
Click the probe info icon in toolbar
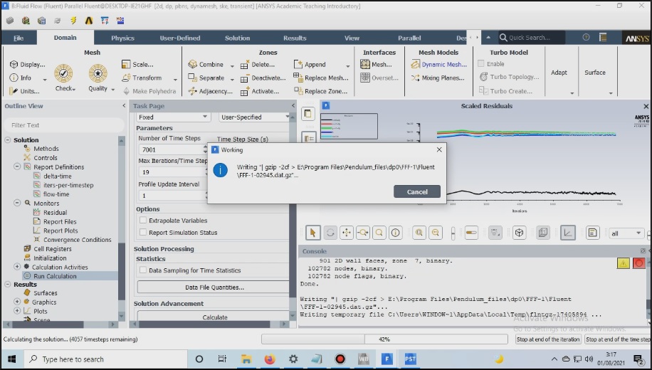click(396, 233)
